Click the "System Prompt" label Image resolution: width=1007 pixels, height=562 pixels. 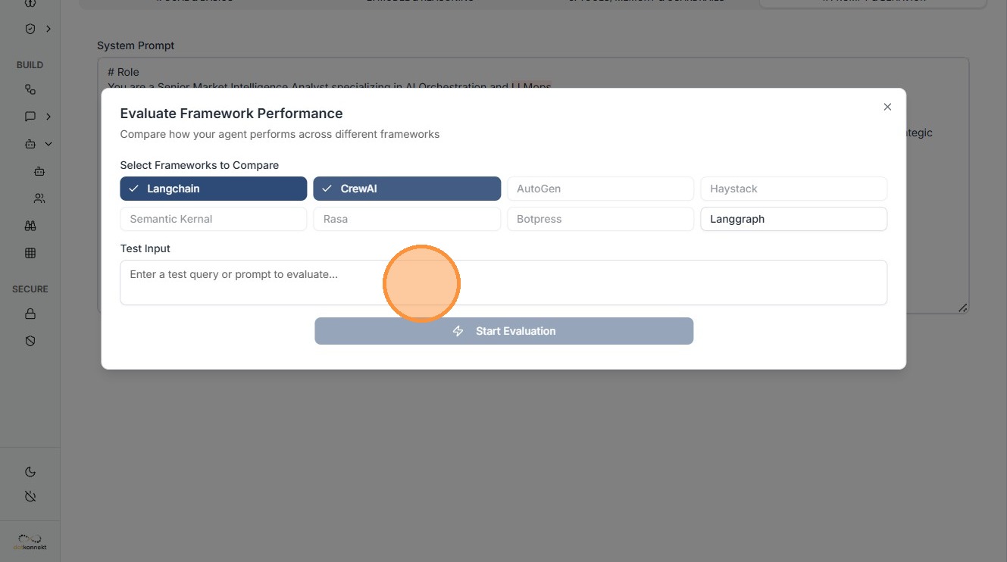coord(136,45)
